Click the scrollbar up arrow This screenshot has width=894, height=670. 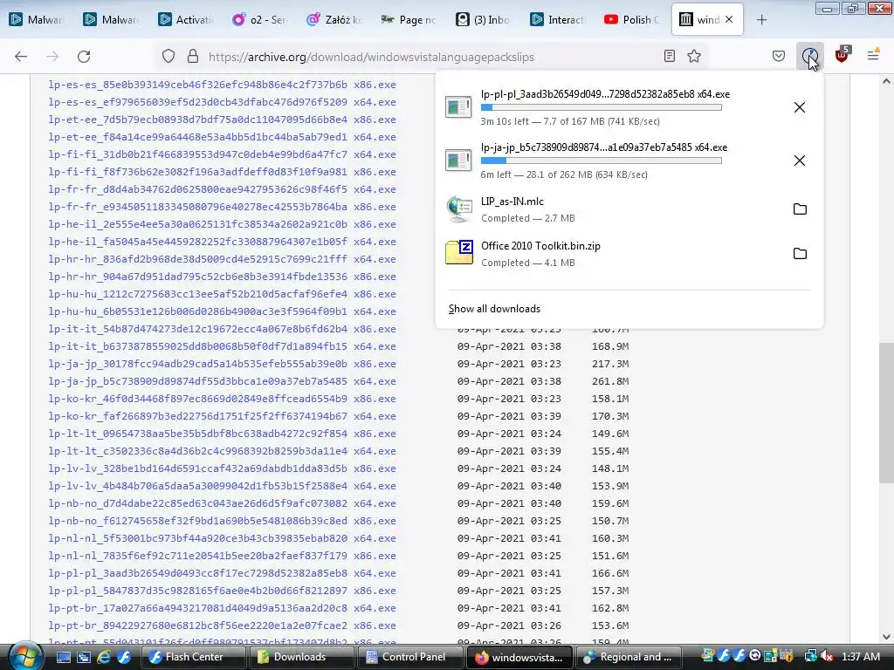[886, 81]
